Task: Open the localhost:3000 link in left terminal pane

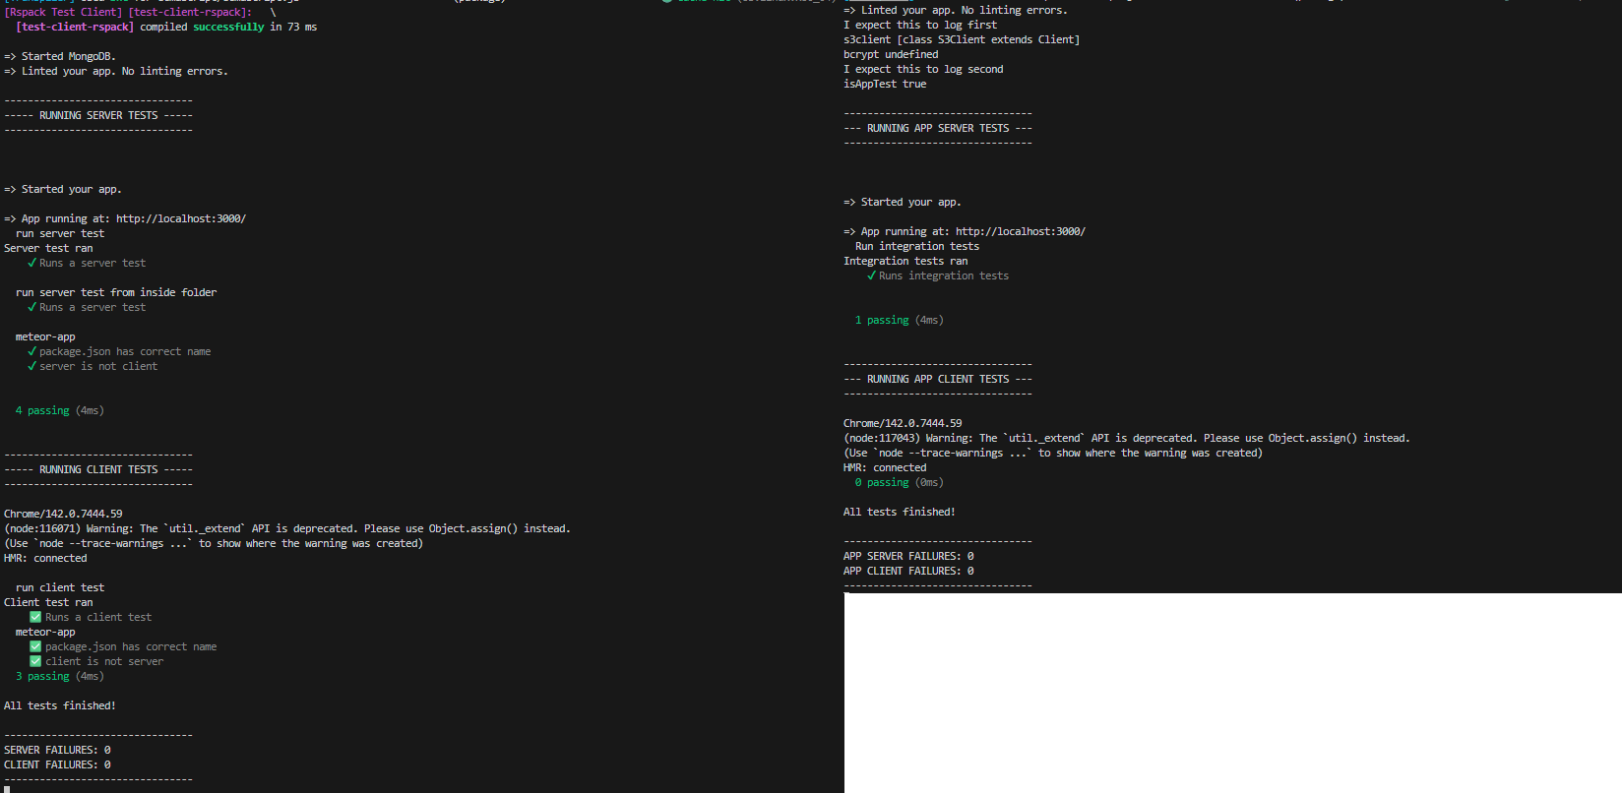Action: point(180,218)
